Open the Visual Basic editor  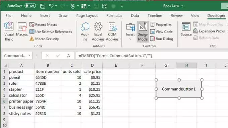(x=9, y=31)
